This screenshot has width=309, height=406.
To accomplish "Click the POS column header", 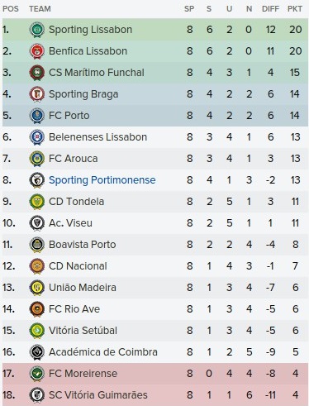I will point(11,9).
